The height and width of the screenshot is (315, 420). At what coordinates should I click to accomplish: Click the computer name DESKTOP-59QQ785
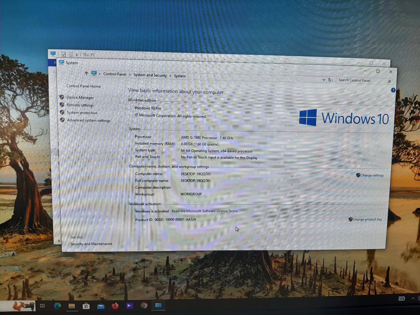(195, 174)
